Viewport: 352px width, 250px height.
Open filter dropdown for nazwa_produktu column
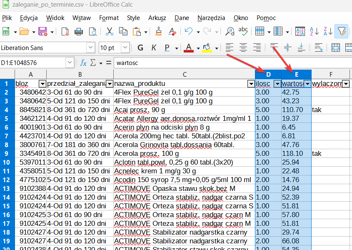tap(251, 84)
